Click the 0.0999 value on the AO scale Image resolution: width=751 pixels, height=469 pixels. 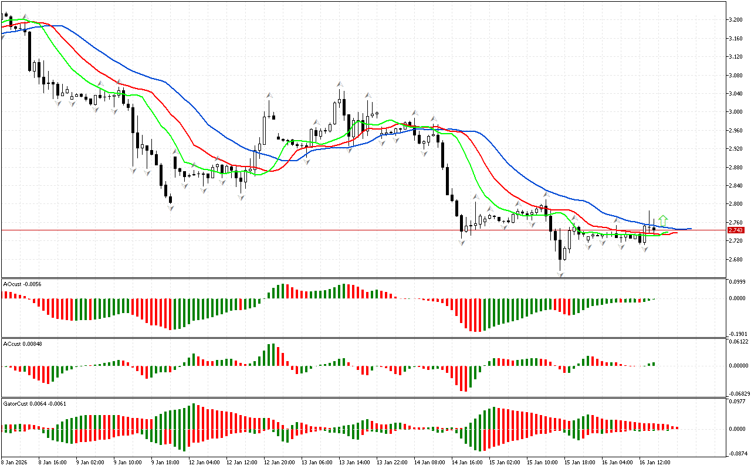point(738,282)
